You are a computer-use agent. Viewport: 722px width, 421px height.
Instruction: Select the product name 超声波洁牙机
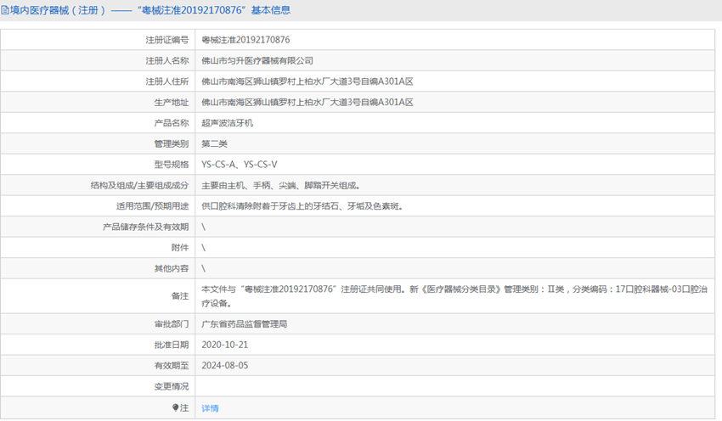point(227,123)
